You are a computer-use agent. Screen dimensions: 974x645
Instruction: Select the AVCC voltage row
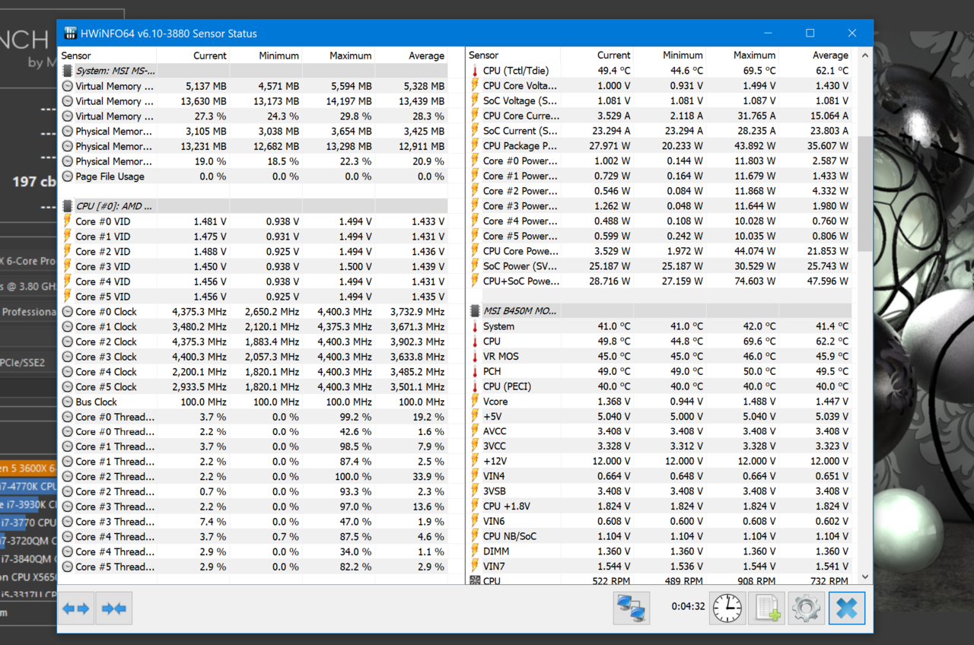coord(660,431)
